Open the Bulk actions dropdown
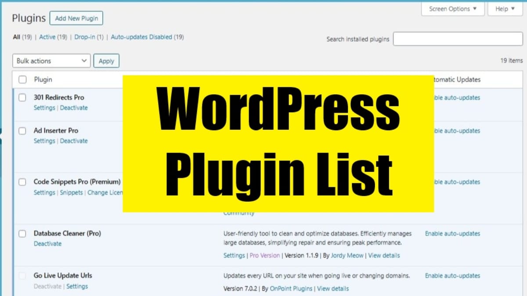Image resolution: width=527 pixels, height=296 pixels. 51,61
